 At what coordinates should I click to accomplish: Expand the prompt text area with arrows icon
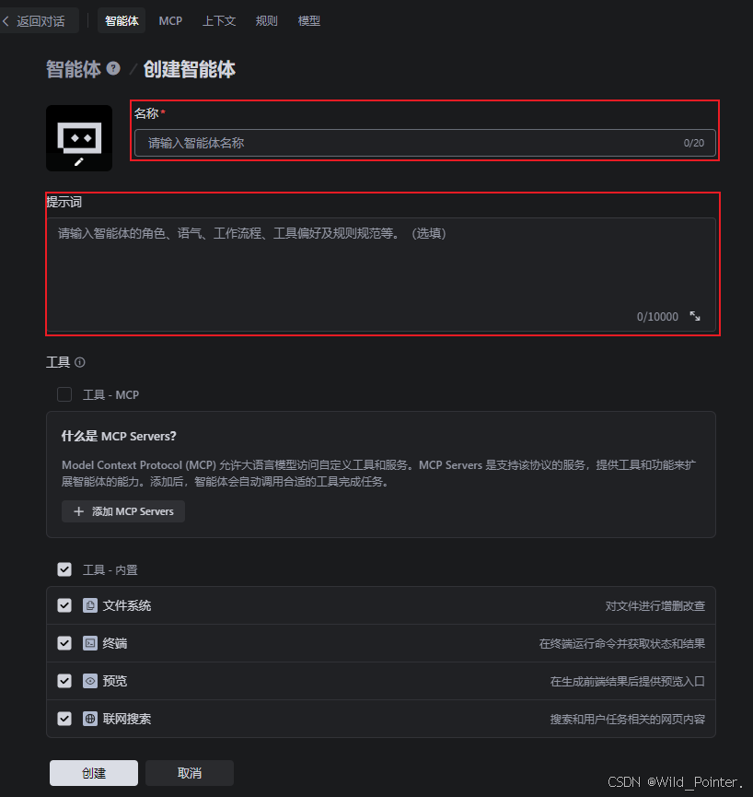pyautogui.click(x=695, y=316)
